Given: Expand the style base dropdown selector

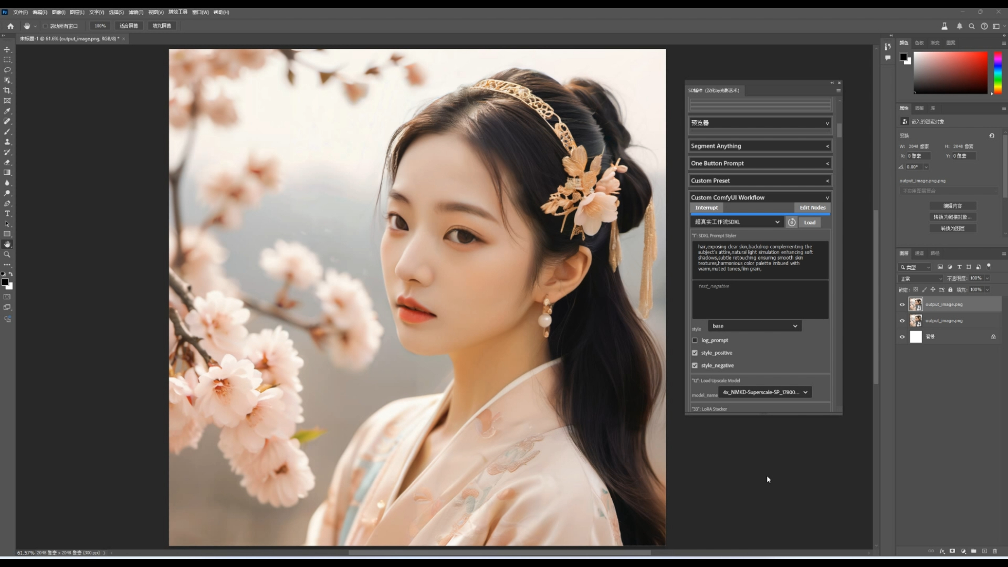Looking at the screenshot, I should click(754, 325).
